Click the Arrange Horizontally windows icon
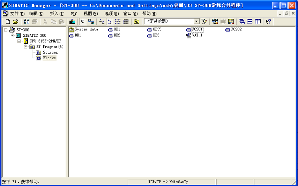The width and height of the screenshot is (298, 186). [249, 22]
